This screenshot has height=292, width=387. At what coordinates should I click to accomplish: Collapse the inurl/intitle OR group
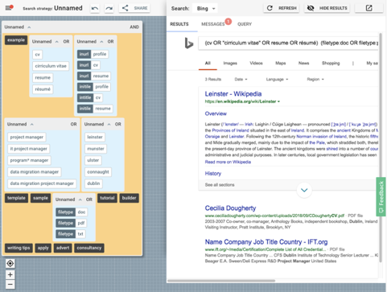pos(101,42)
